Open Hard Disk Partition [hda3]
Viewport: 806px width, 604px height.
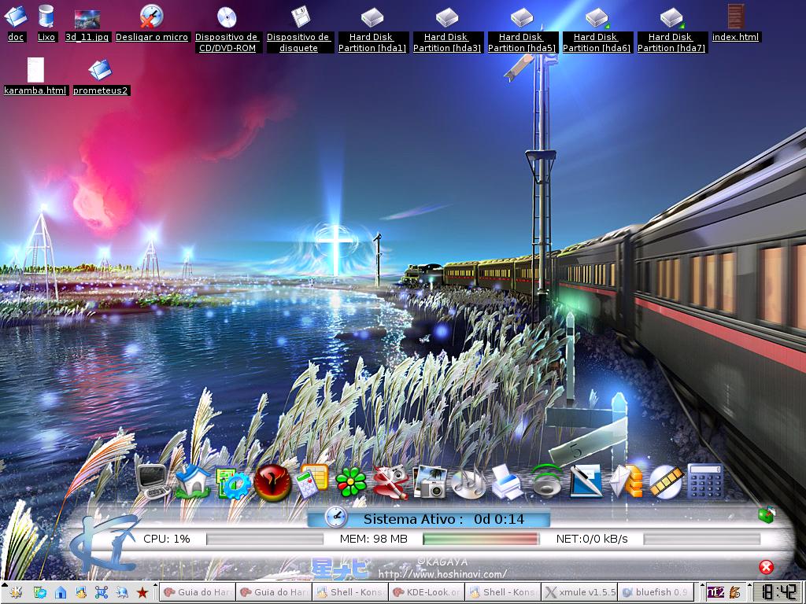[x=447, y=17]
